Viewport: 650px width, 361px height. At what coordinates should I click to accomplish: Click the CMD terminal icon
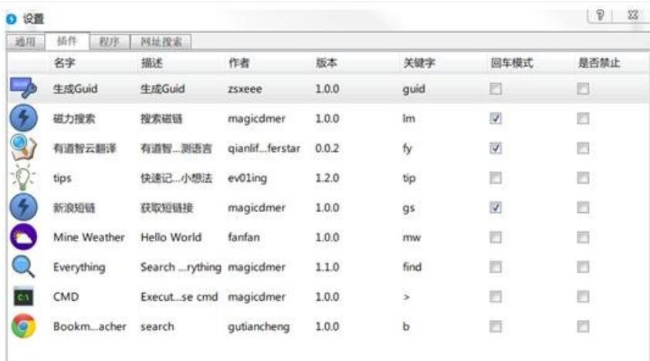coord(24,296)
